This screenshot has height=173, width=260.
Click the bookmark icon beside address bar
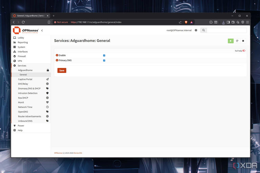[49, 22]
